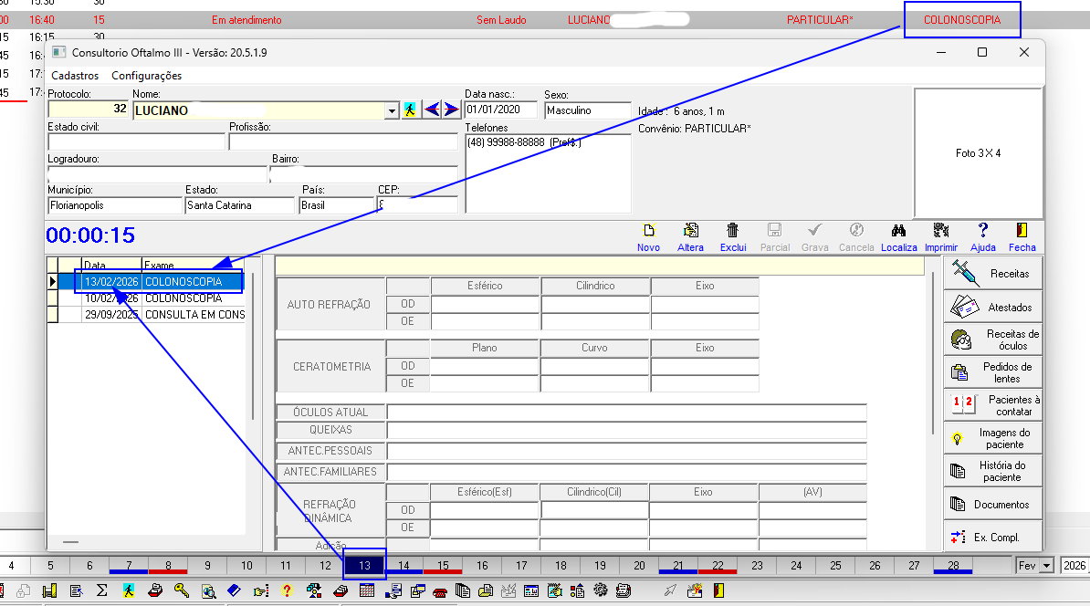The image size is (1090, 606).
Task: Click the Altera edit icon
Action: click(x=691, y=232)
